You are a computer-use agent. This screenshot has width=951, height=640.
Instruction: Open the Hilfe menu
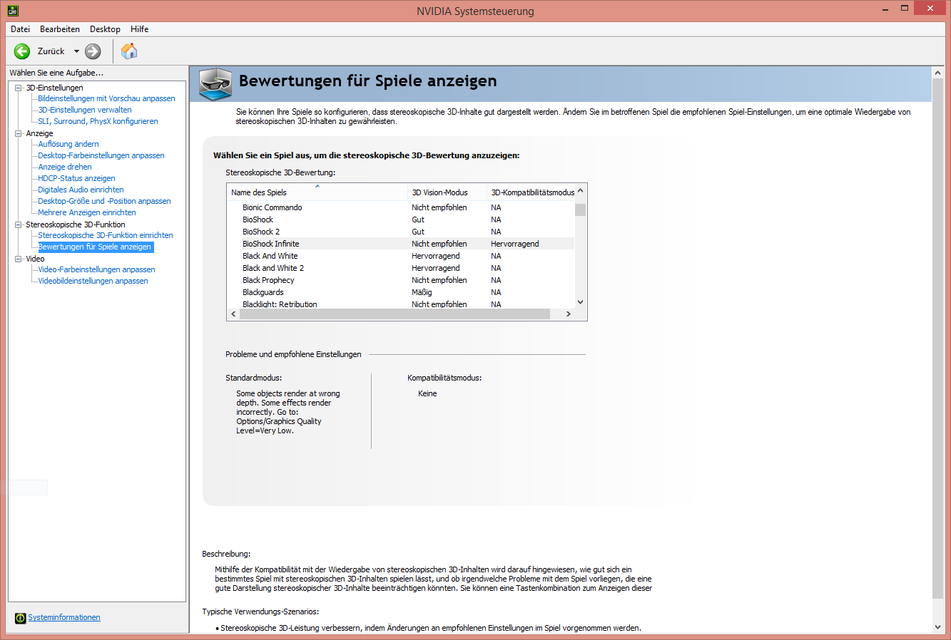click(140, 29)
